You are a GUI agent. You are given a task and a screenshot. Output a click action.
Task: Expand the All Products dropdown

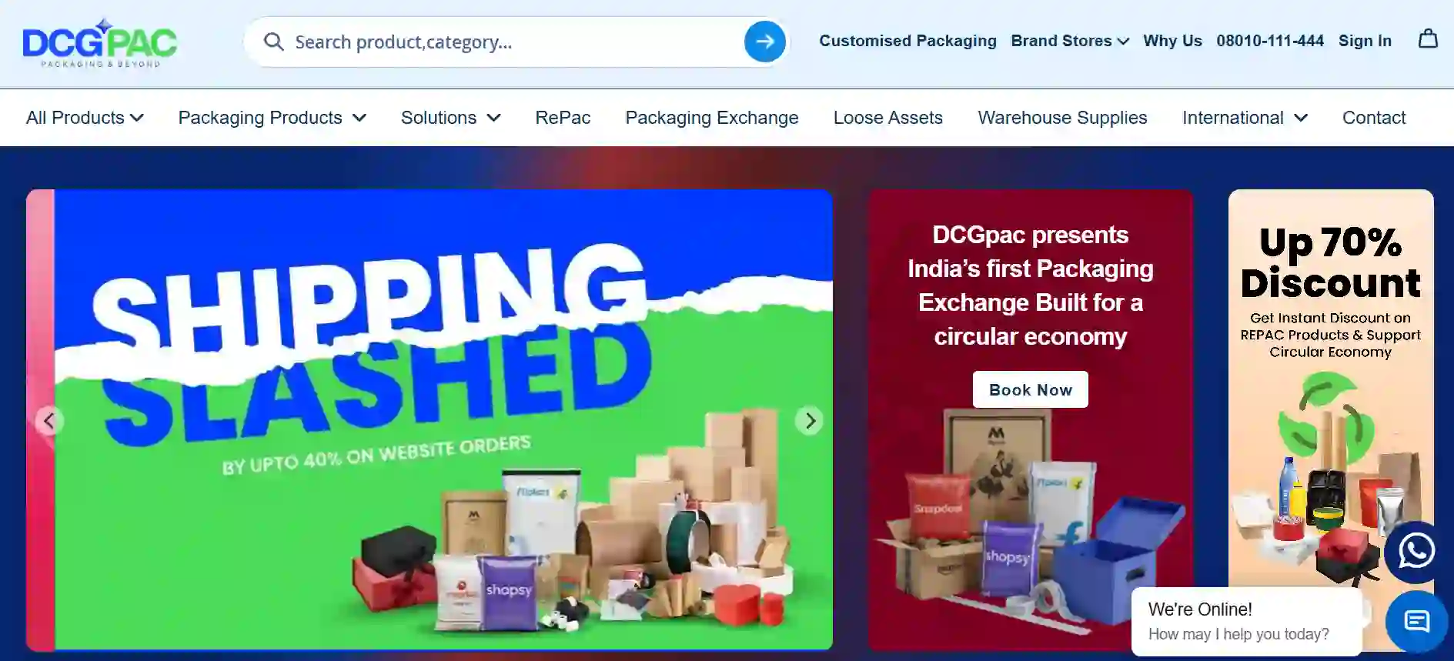[x=85, y=118]
